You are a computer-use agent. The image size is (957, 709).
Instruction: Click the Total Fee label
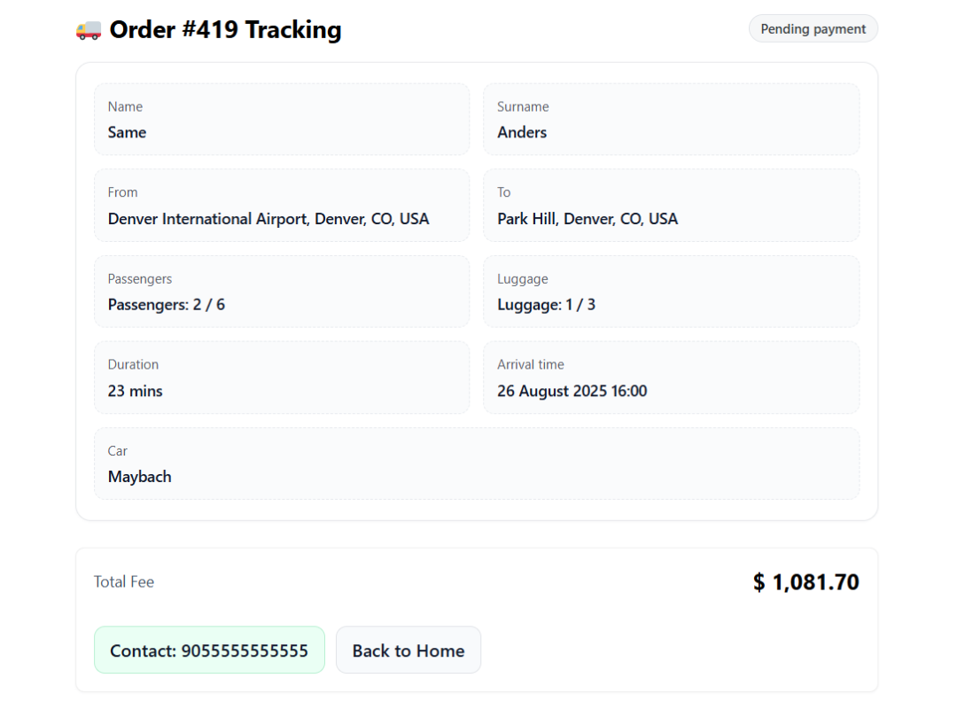tap(124, 582)
